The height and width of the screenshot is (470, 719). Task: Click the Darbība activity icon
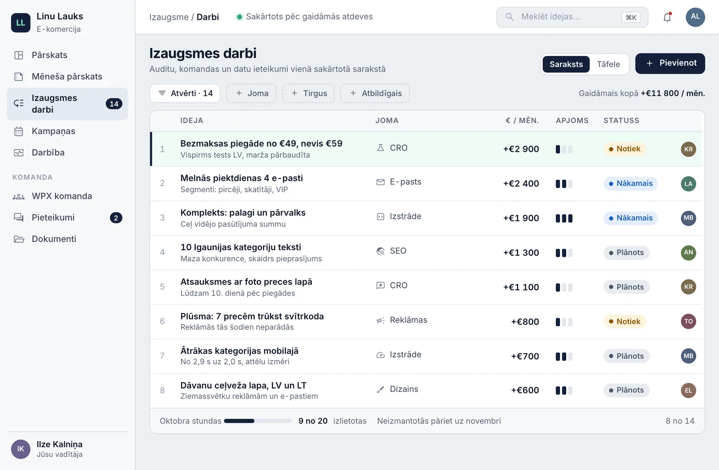pyautogui.click(x=19, y=153)
